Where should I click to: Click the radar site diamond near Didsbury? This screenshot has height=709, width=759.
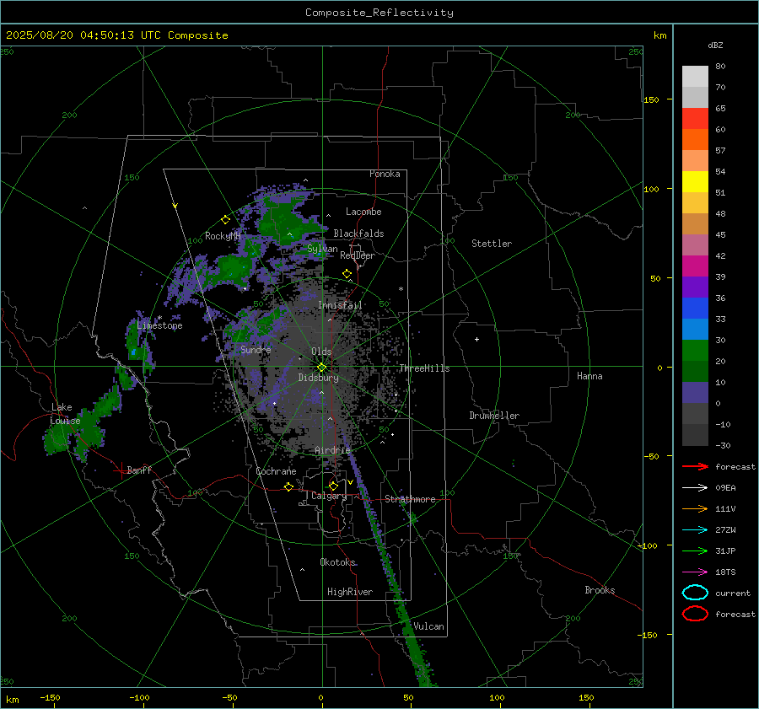click(321, 368)
